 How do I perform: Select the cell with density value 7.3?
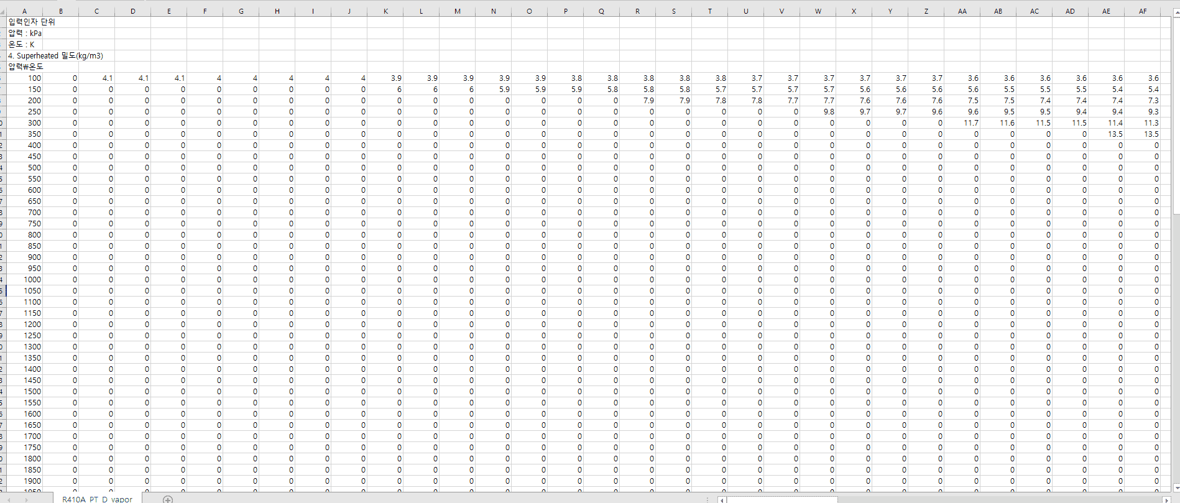click(1142, 100)
